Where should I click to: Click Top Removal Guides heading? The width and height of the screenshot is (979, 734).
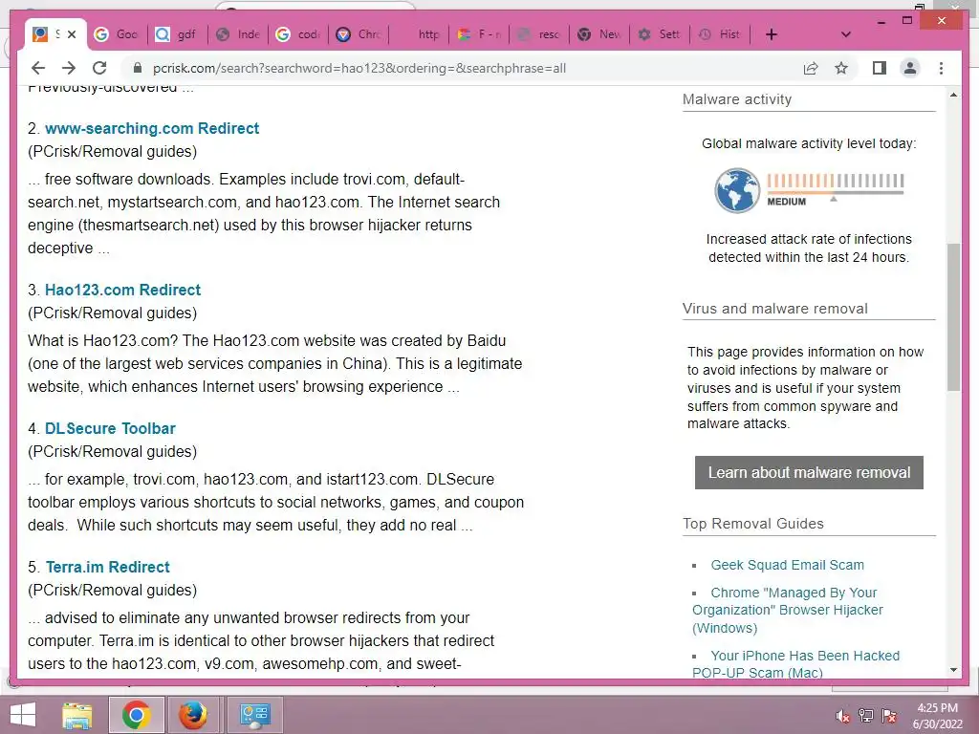pos(753,524)
